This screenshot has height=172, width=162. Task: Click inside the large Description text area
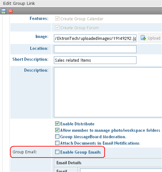108,92
